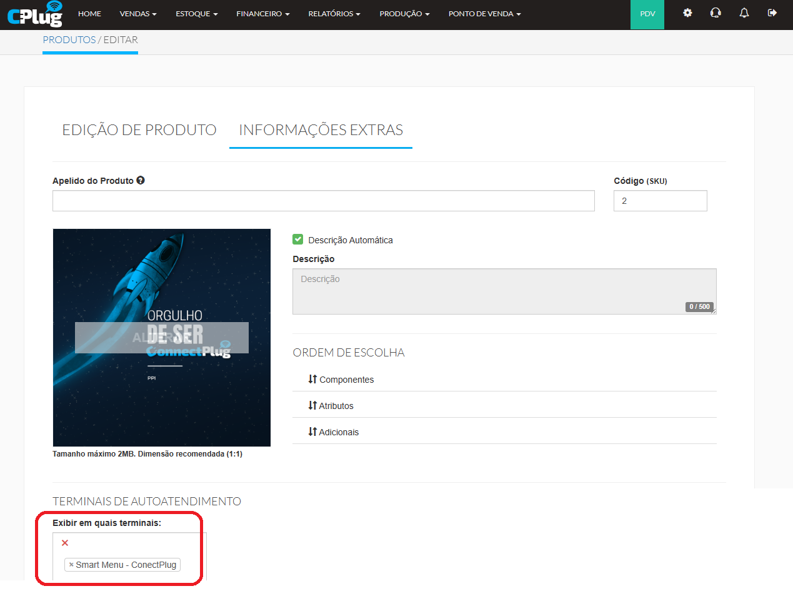Click the Editar breadcrumb text

tap(121, 39)
